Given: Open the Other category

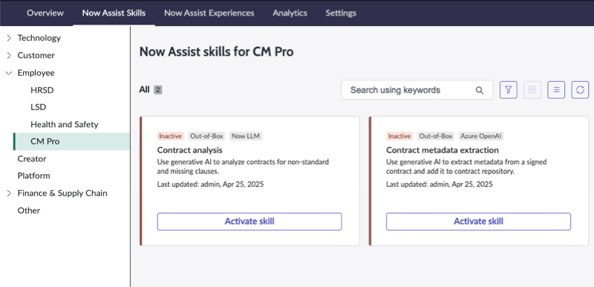Looking at the screenshot, I should click(x=29, y=210).
